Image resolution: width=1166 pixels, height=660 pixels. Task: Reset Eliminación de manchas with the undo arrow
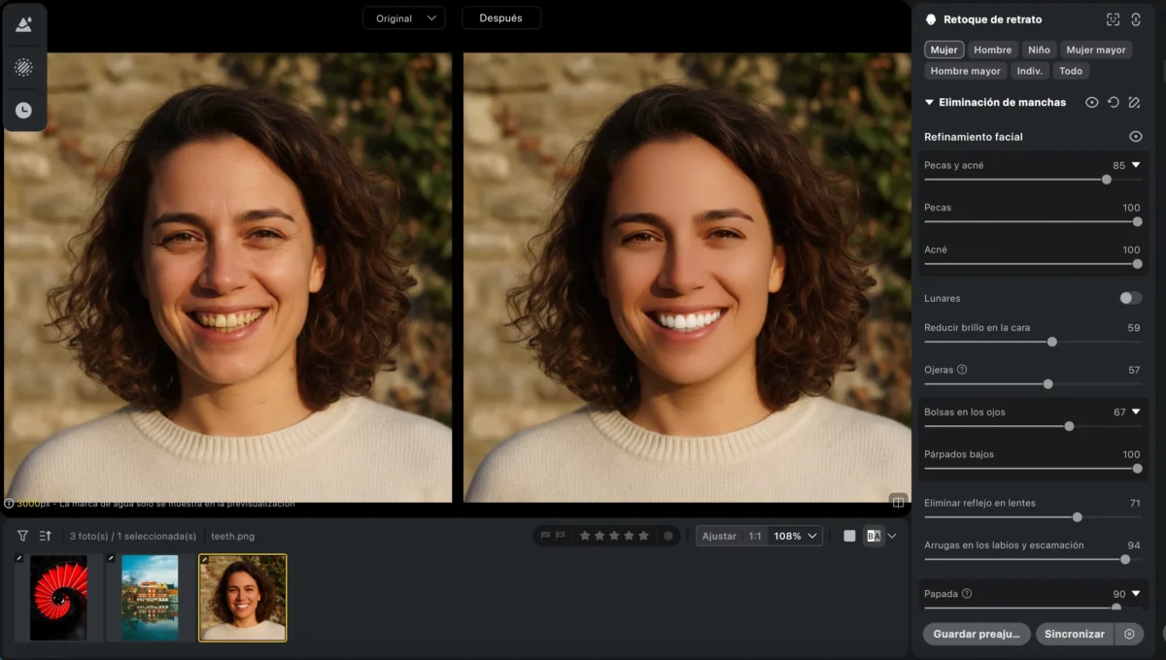[1114, 102]
